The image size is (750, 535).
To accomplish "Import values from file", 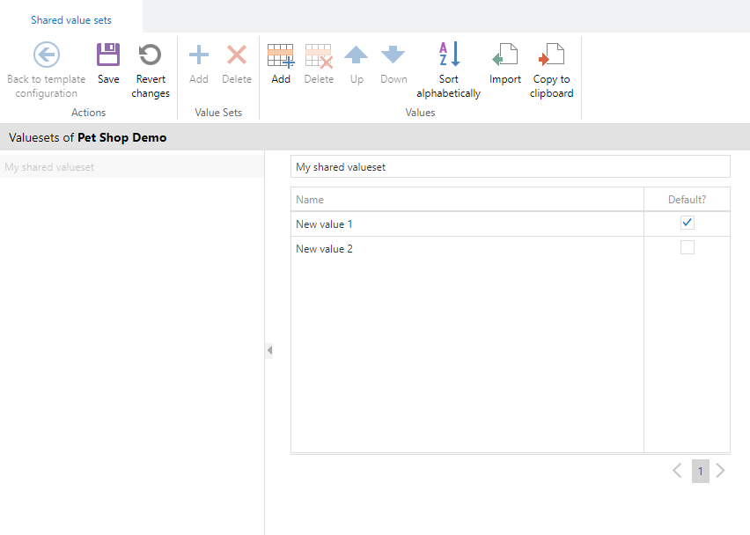I will point(505,56).
